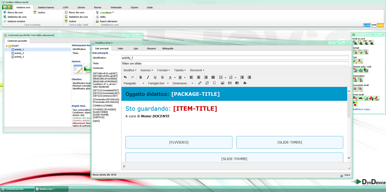
Task: Insert a numbered list
Action: point(231,77)
